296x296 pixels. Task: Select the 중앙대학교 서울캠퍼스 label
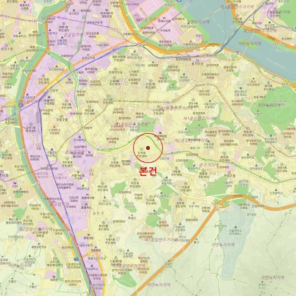[241, 93]
